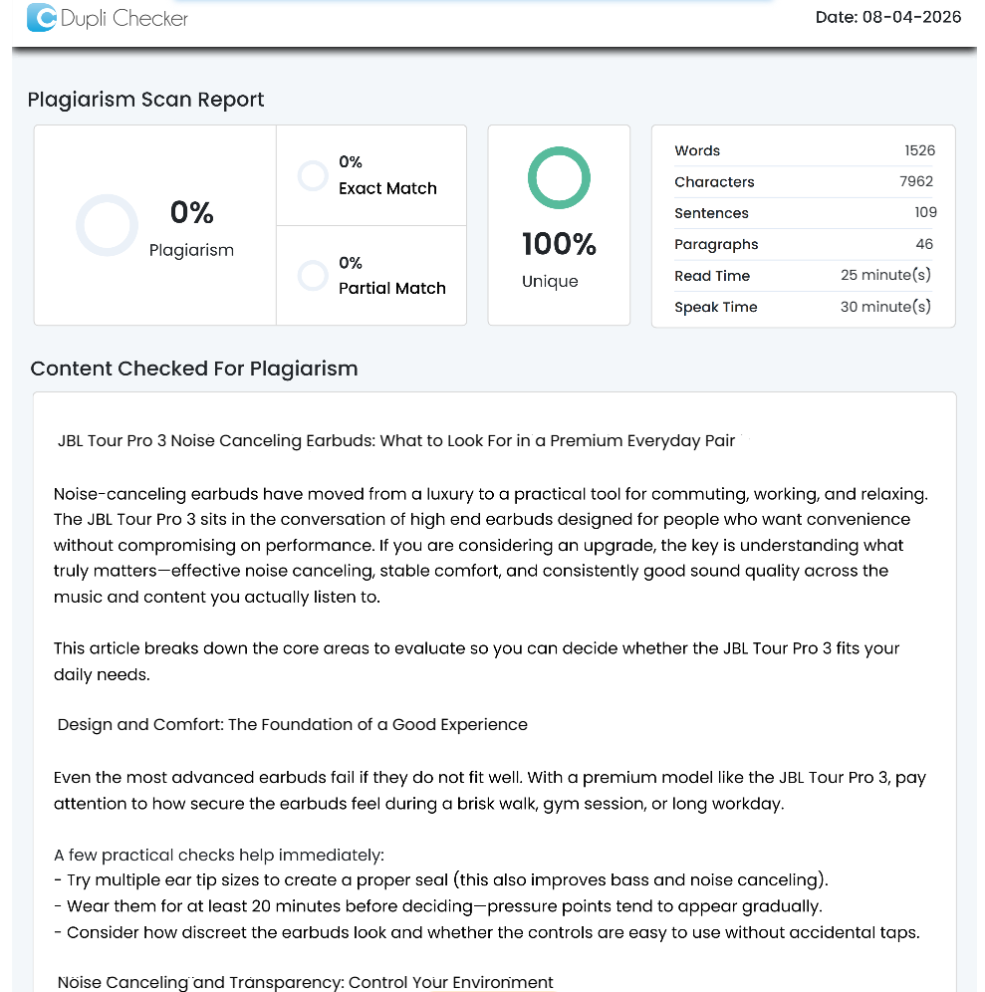Click the Read Time statistic row
Image resolution: width=985 pixels, height=992 pixels.
click(x=804, y=276)
